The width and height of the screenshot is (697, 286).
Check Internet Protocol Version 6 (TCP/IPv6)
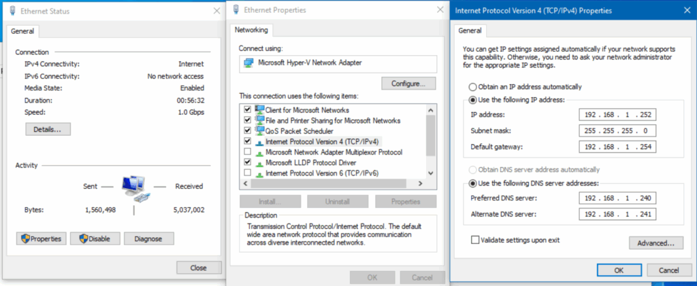click(x=246, y=173)
